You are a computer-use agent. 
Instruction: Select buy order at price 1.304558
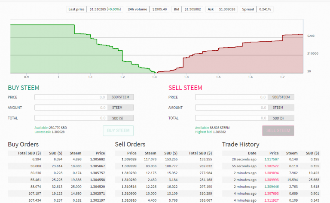pyautogui.click(x=57, y=180)
